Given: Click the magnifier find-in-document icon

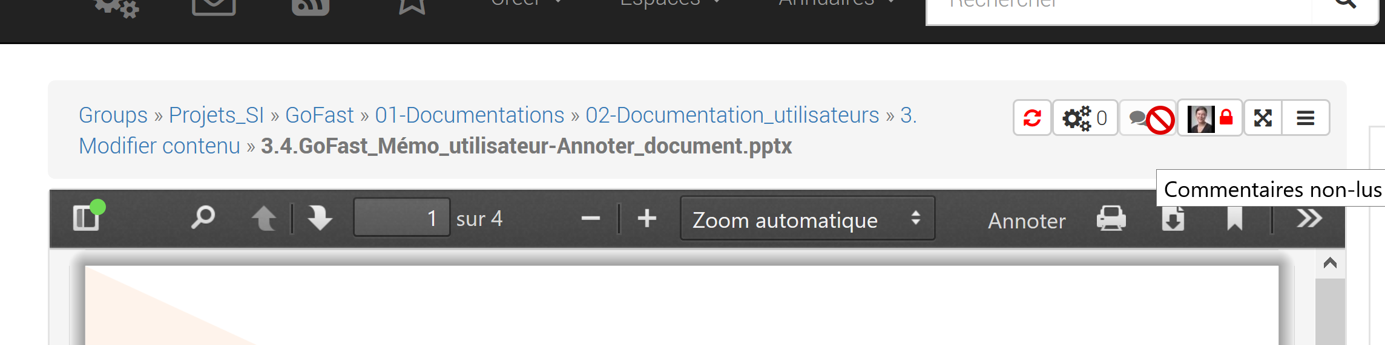Looking at the screenshot, I should [203, 218].
